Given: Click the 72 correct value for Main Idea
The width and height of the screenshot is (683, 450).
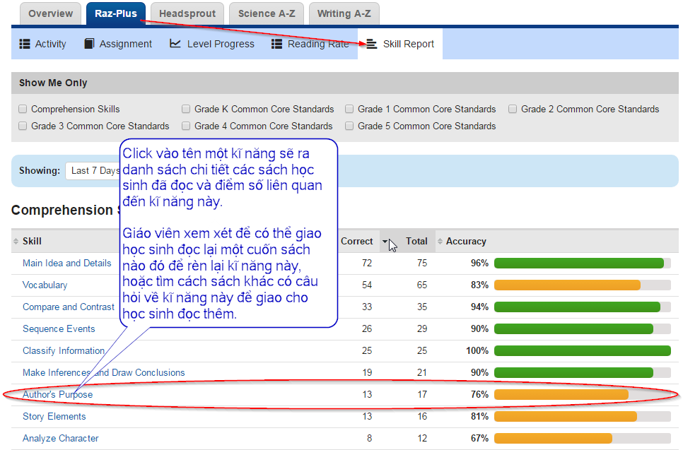Looking at the screenshot, I should (x=367, y=264).
